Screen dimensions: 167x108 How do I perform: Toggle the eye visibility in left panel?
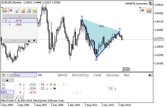(11, 10)
